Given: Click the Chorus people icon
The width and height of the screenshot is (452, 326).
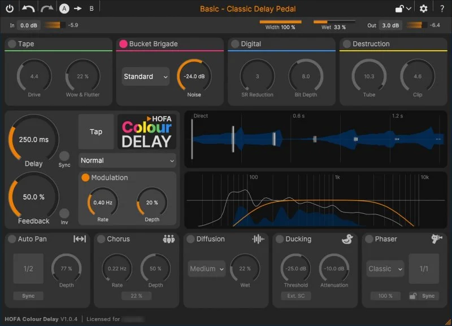Looking at the screenshot, I should 168,239.
